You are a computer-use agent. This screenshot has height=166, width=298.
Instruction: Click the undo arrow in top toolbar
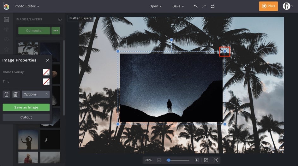196,6
